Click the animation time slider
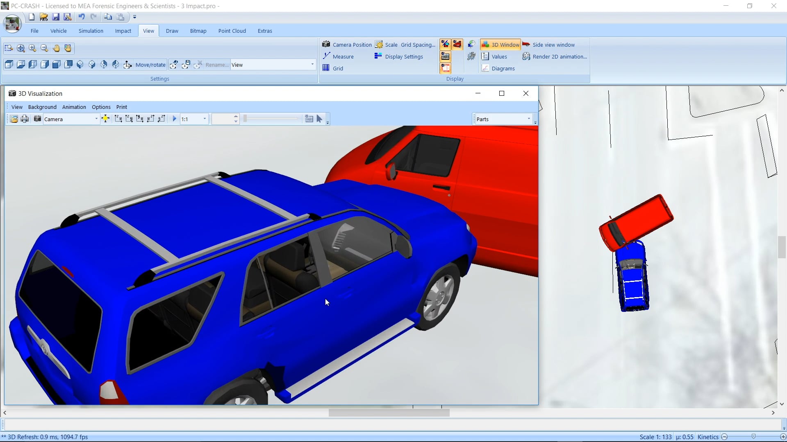This screenshot has height=442, width=787. tap(272, 119)
